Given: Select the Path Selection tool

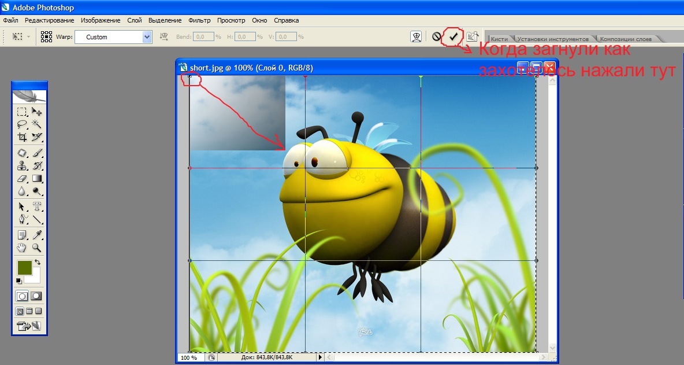Looking at the screenshot, I should tap(22, 207).
